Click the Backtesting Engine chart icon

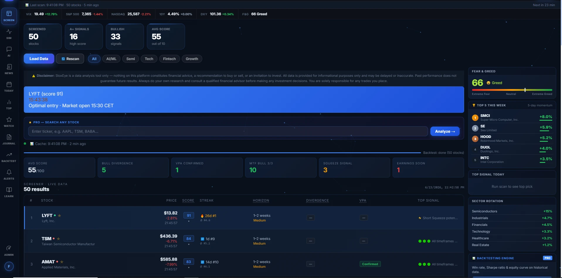coord(474,258)
